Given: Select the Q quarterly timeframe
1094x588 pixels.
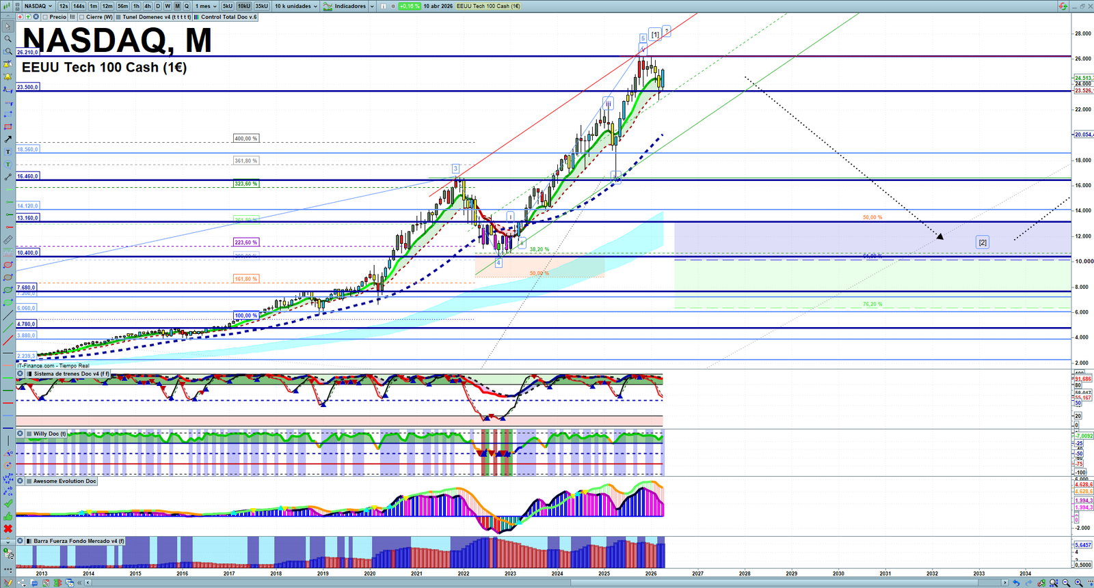Looking at the screenshot, I should (x=186, y=6).
